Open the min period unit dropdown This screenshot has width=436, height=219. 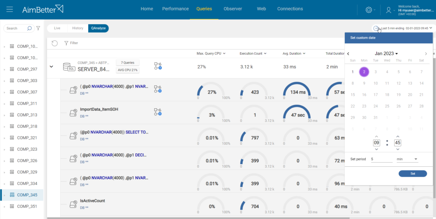click(x=407, y=159)
